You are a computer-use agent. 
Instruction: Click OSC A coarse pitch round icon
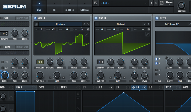pyautogui.click(x=88, y=29)
